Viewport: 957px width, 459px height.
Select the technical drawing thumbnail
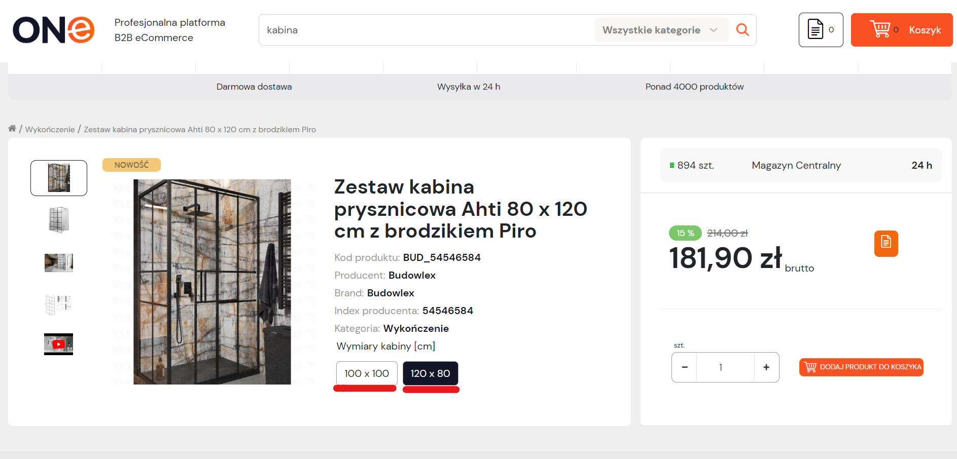(59, 304)
